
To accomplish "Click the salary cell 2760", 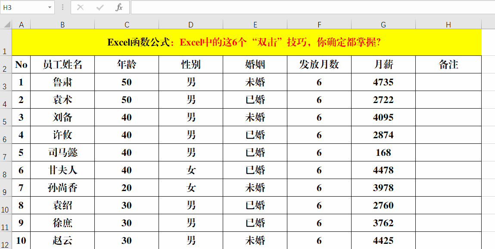I will 383,206.
